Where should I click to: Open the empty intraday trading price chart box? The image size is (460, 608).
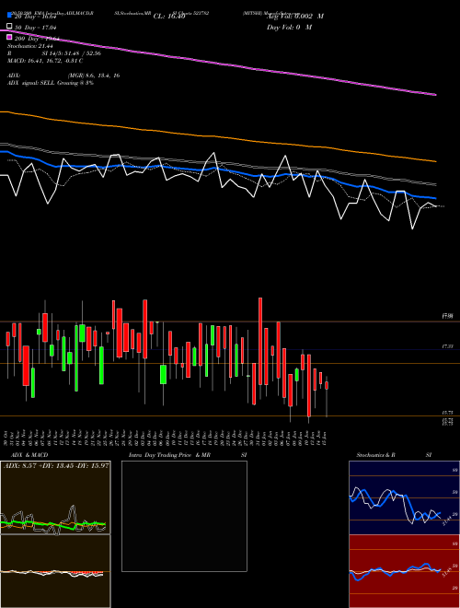[184, 516]
